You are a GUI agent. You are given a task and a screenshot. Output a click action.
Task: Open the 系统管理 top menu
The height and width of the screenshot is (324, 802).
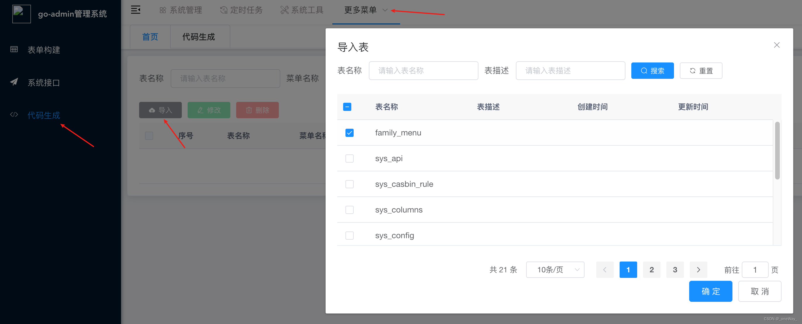click(181, 10)
